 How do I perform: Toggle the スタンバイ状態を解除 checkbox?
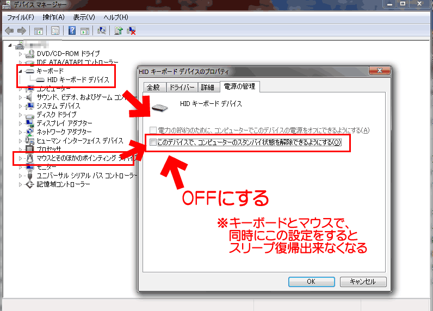click(x=153, y=142)
